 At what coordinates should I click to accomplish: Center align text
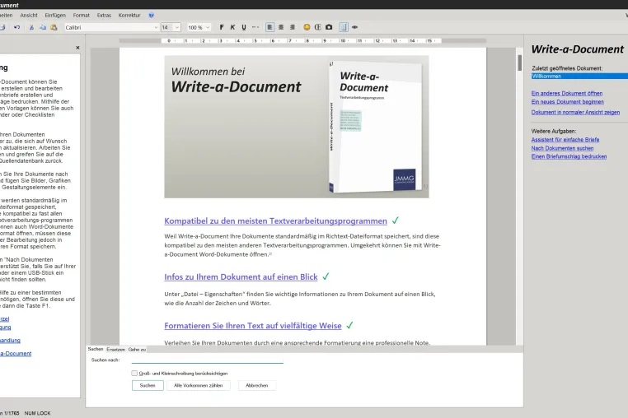pyautogui.click(x=281, y=27)
